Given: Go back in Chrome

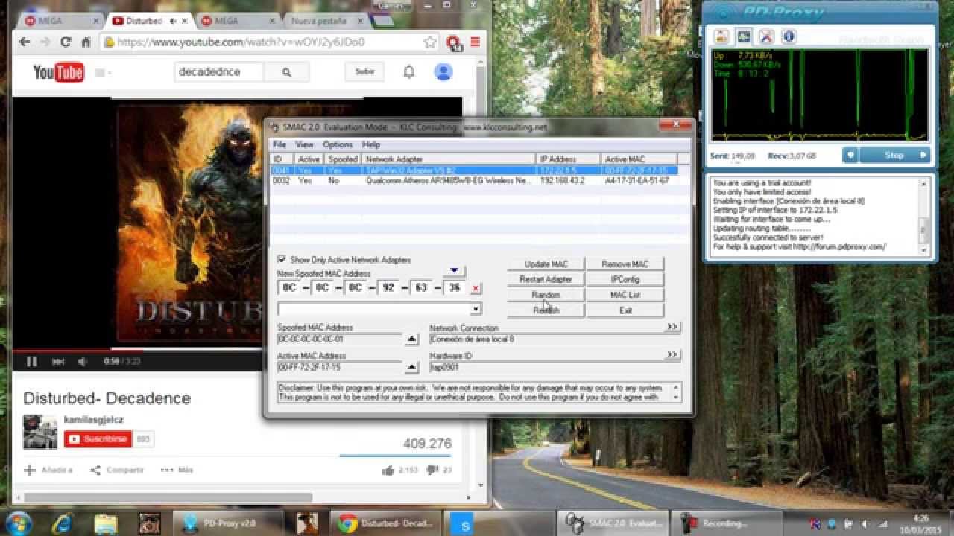Looking at the screenshot, I should (x=25, y=42).
